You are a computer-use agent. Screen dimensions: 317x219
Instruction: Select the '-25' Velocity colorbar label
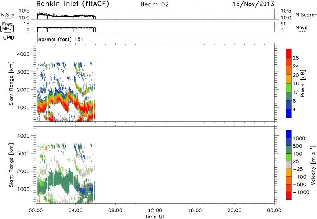(298, 169)
